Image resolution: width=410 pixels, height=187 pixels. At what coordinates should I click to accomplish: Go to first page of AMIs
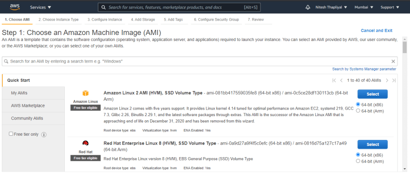pos(334,80)
